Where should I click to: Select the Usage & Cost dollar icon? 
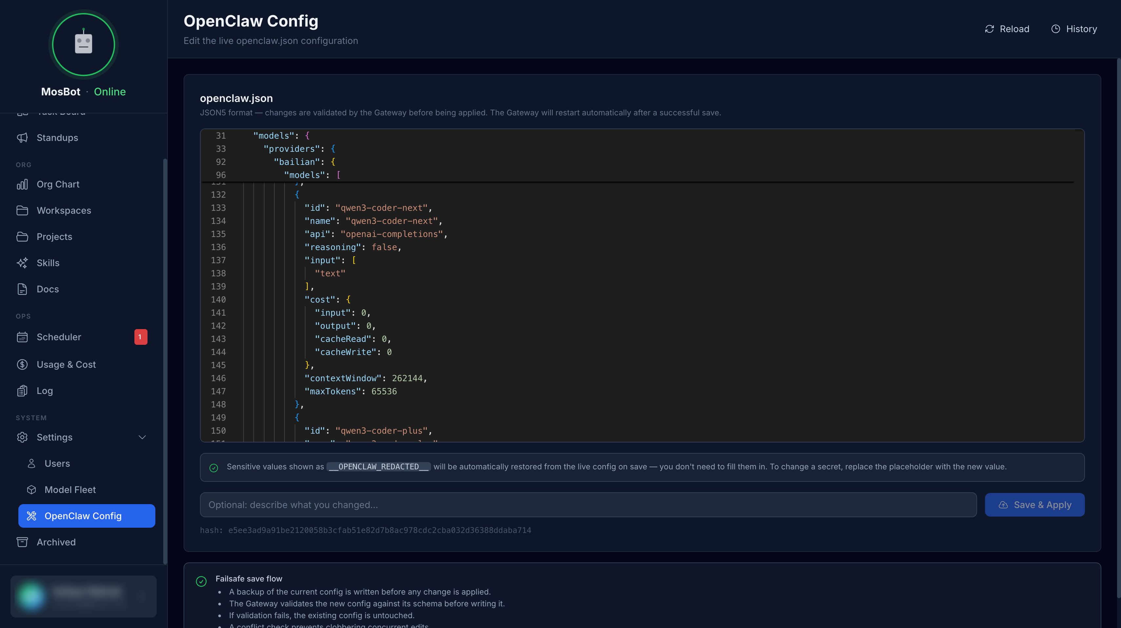[23, 364]
